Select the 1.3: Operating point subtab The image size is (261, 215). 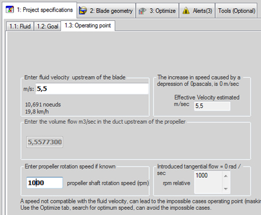point(88,26)
